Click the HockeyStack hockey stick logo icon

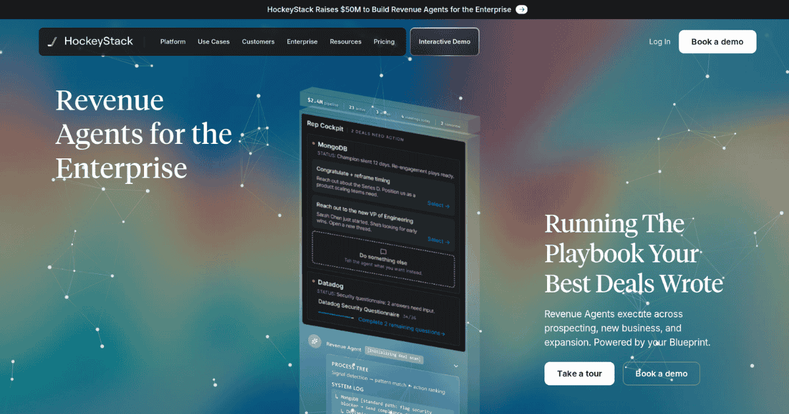click(53, 41)
